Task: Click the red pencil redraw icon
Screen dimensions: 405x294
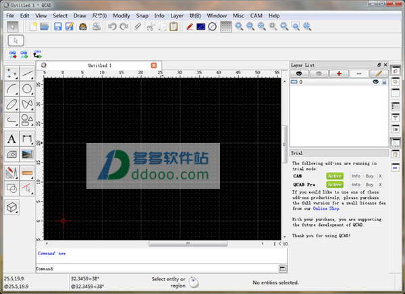Action: click(189, 26)
